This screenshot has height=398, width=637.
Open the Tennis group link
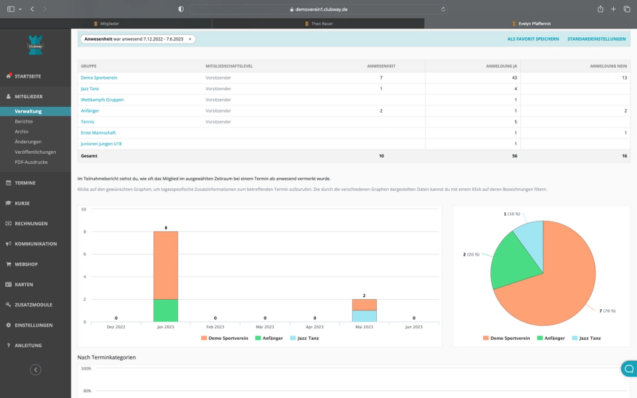88,121
